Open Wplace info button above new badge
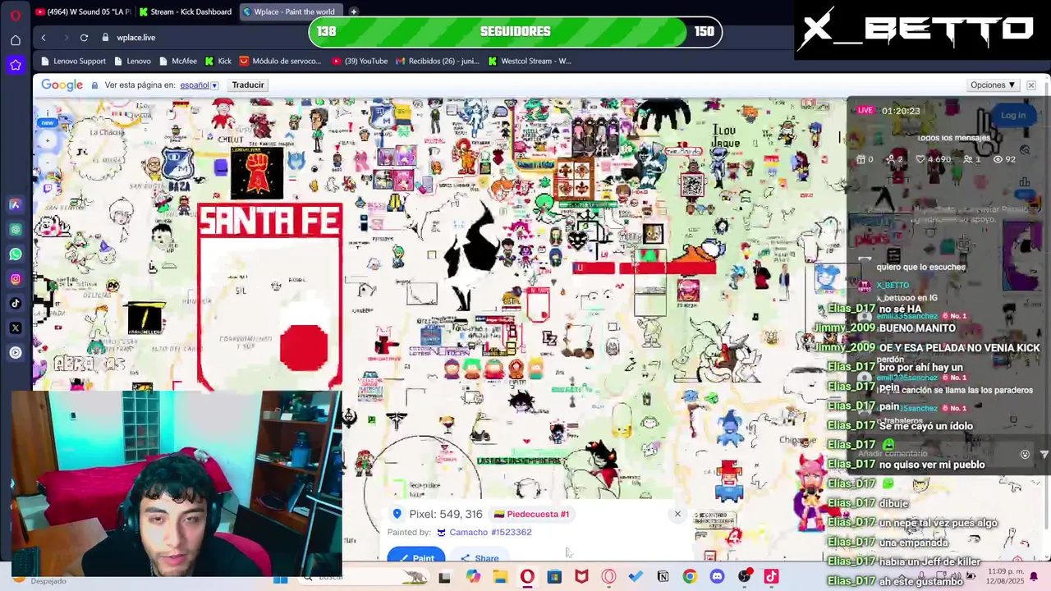This screenshot has height=591, width=1051. pyautogui.click(x=48, y=112)
